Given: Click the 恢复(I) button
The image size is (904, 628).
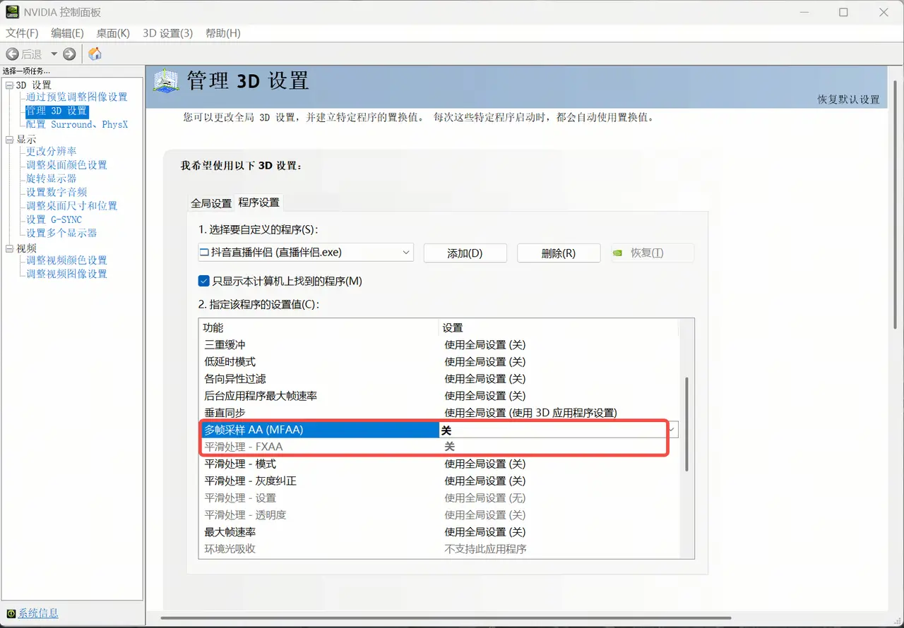Looking at the screenshot, I should (653, 253).
